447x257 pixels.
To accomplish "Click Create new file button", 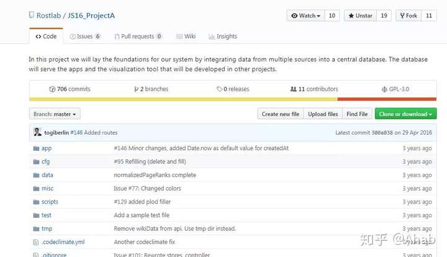I will tap(281, 114).
